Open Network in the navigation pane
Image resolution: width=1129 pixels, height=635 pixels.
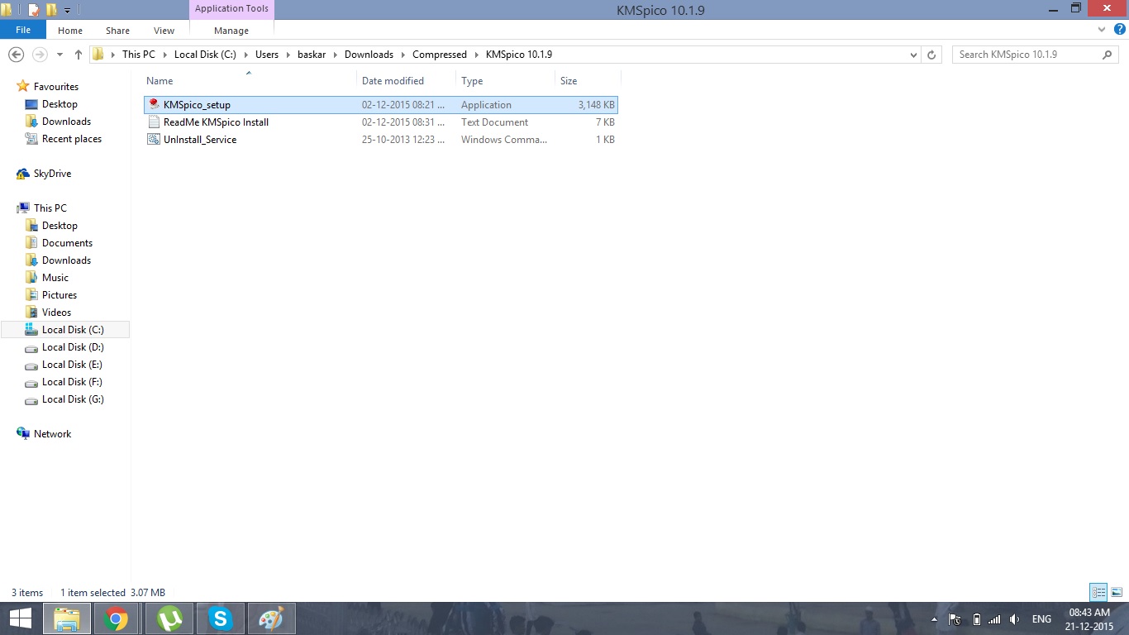tap(52, 434)
